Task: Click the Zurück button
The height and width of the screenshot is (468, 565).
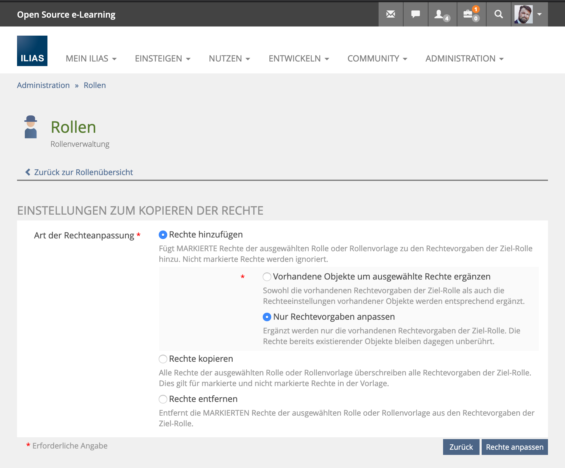Action: click(461, 447)
